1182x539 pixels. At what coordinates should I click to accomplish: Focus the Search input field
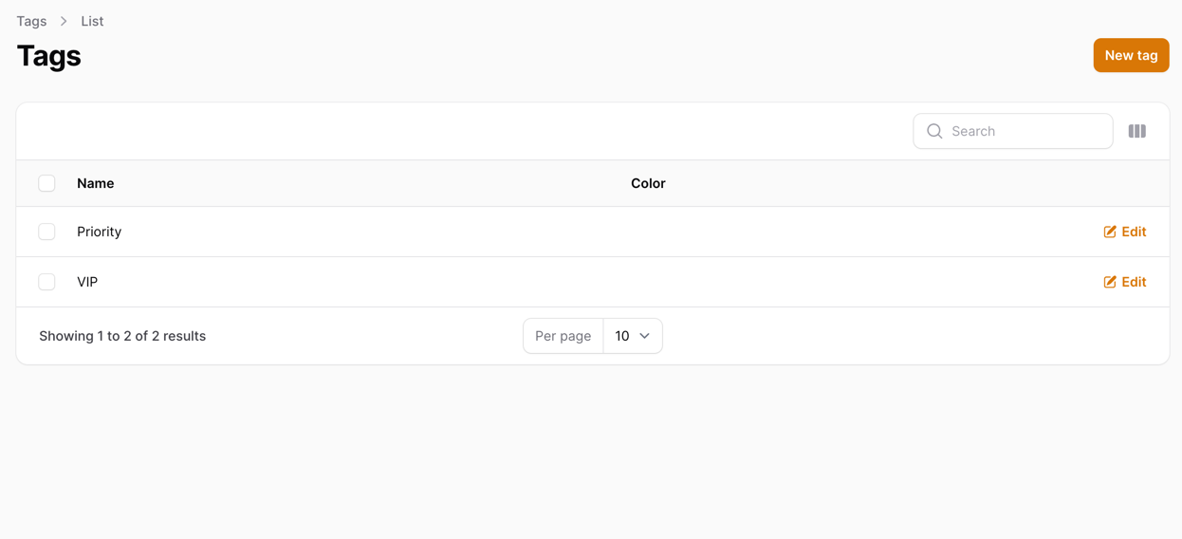pyautogui.click(x=1013, y=131)
